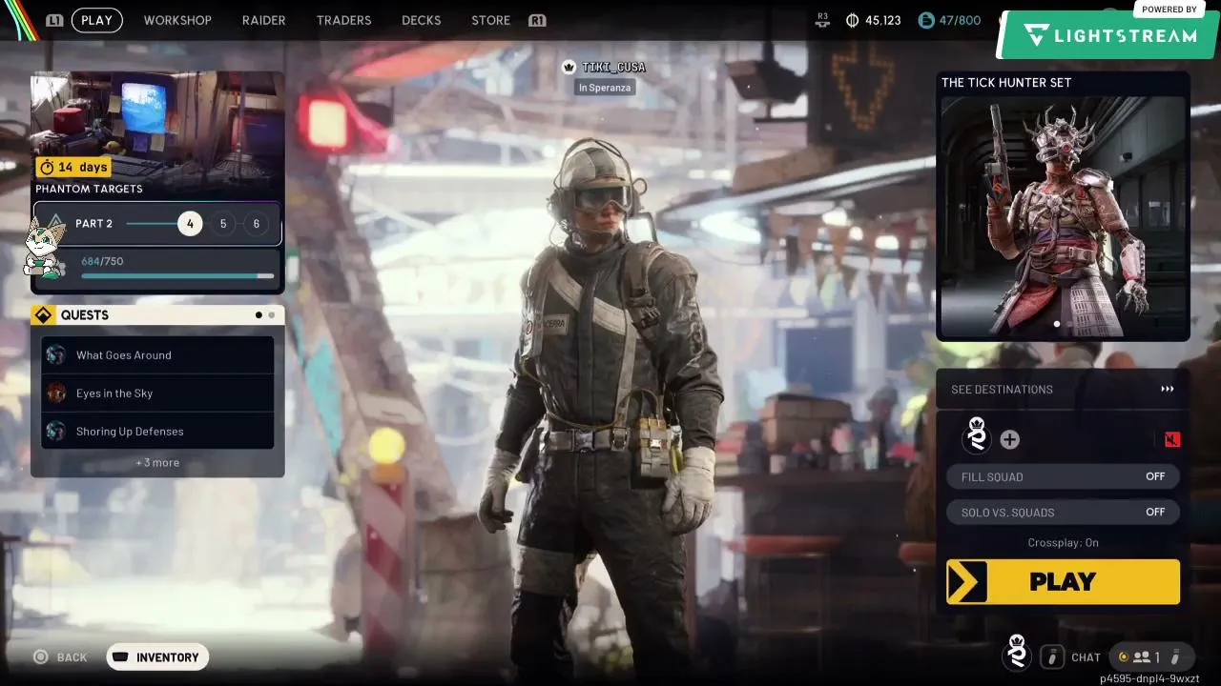Open the party members count icon
This screenshot has height=686, width=1221.
click(x=1141, y=656)
